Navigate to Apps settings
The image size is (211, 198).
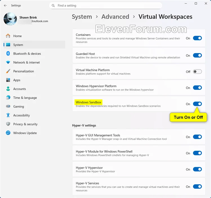click(34, 80)
